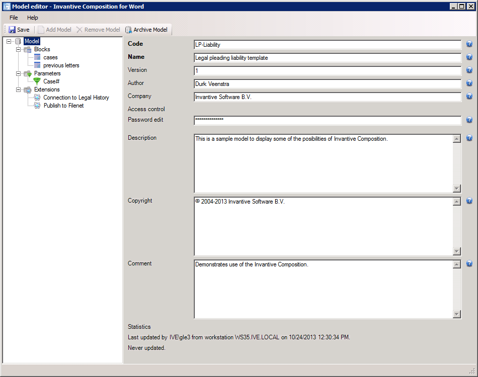Click the Extensions folder icon in the tree
The height and width of the screenshot is (377, 478).
point(28,89)
